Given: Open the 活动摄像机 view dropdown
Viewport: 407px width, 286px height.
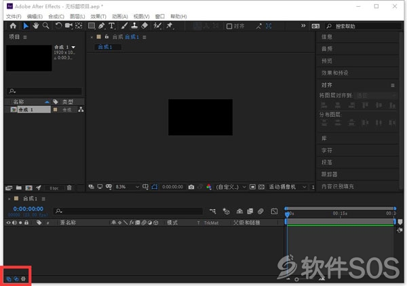Looking at the screenshot, I should [288, 187].
